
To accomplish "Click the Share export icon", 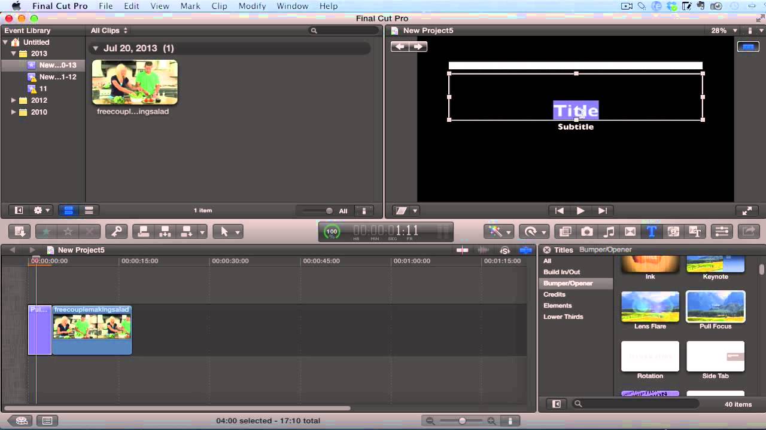I will click(749, 232).
